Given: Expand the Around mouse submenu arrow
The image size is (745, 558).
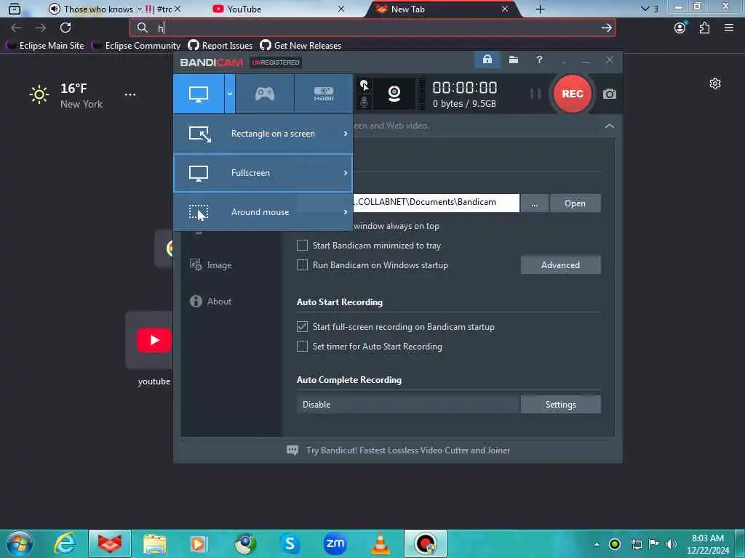Looking at the screenshot, I should (x=346, y=212).
